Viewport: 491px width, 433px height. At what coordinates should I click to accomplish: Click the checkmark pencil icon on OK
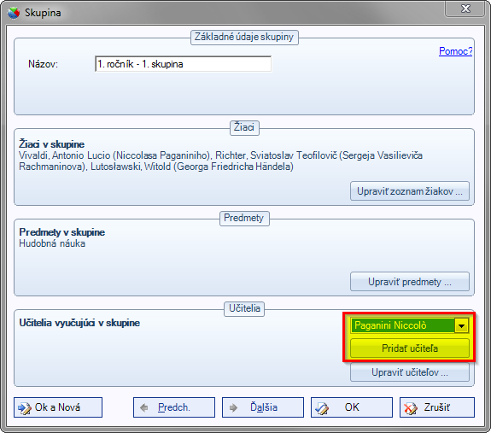click(322, 408)
